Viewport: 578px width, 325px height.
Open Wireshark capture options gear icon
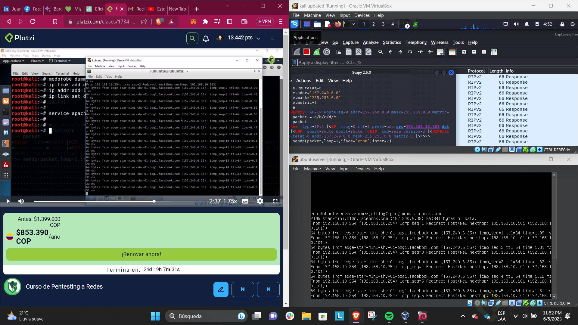pos(327,52)
